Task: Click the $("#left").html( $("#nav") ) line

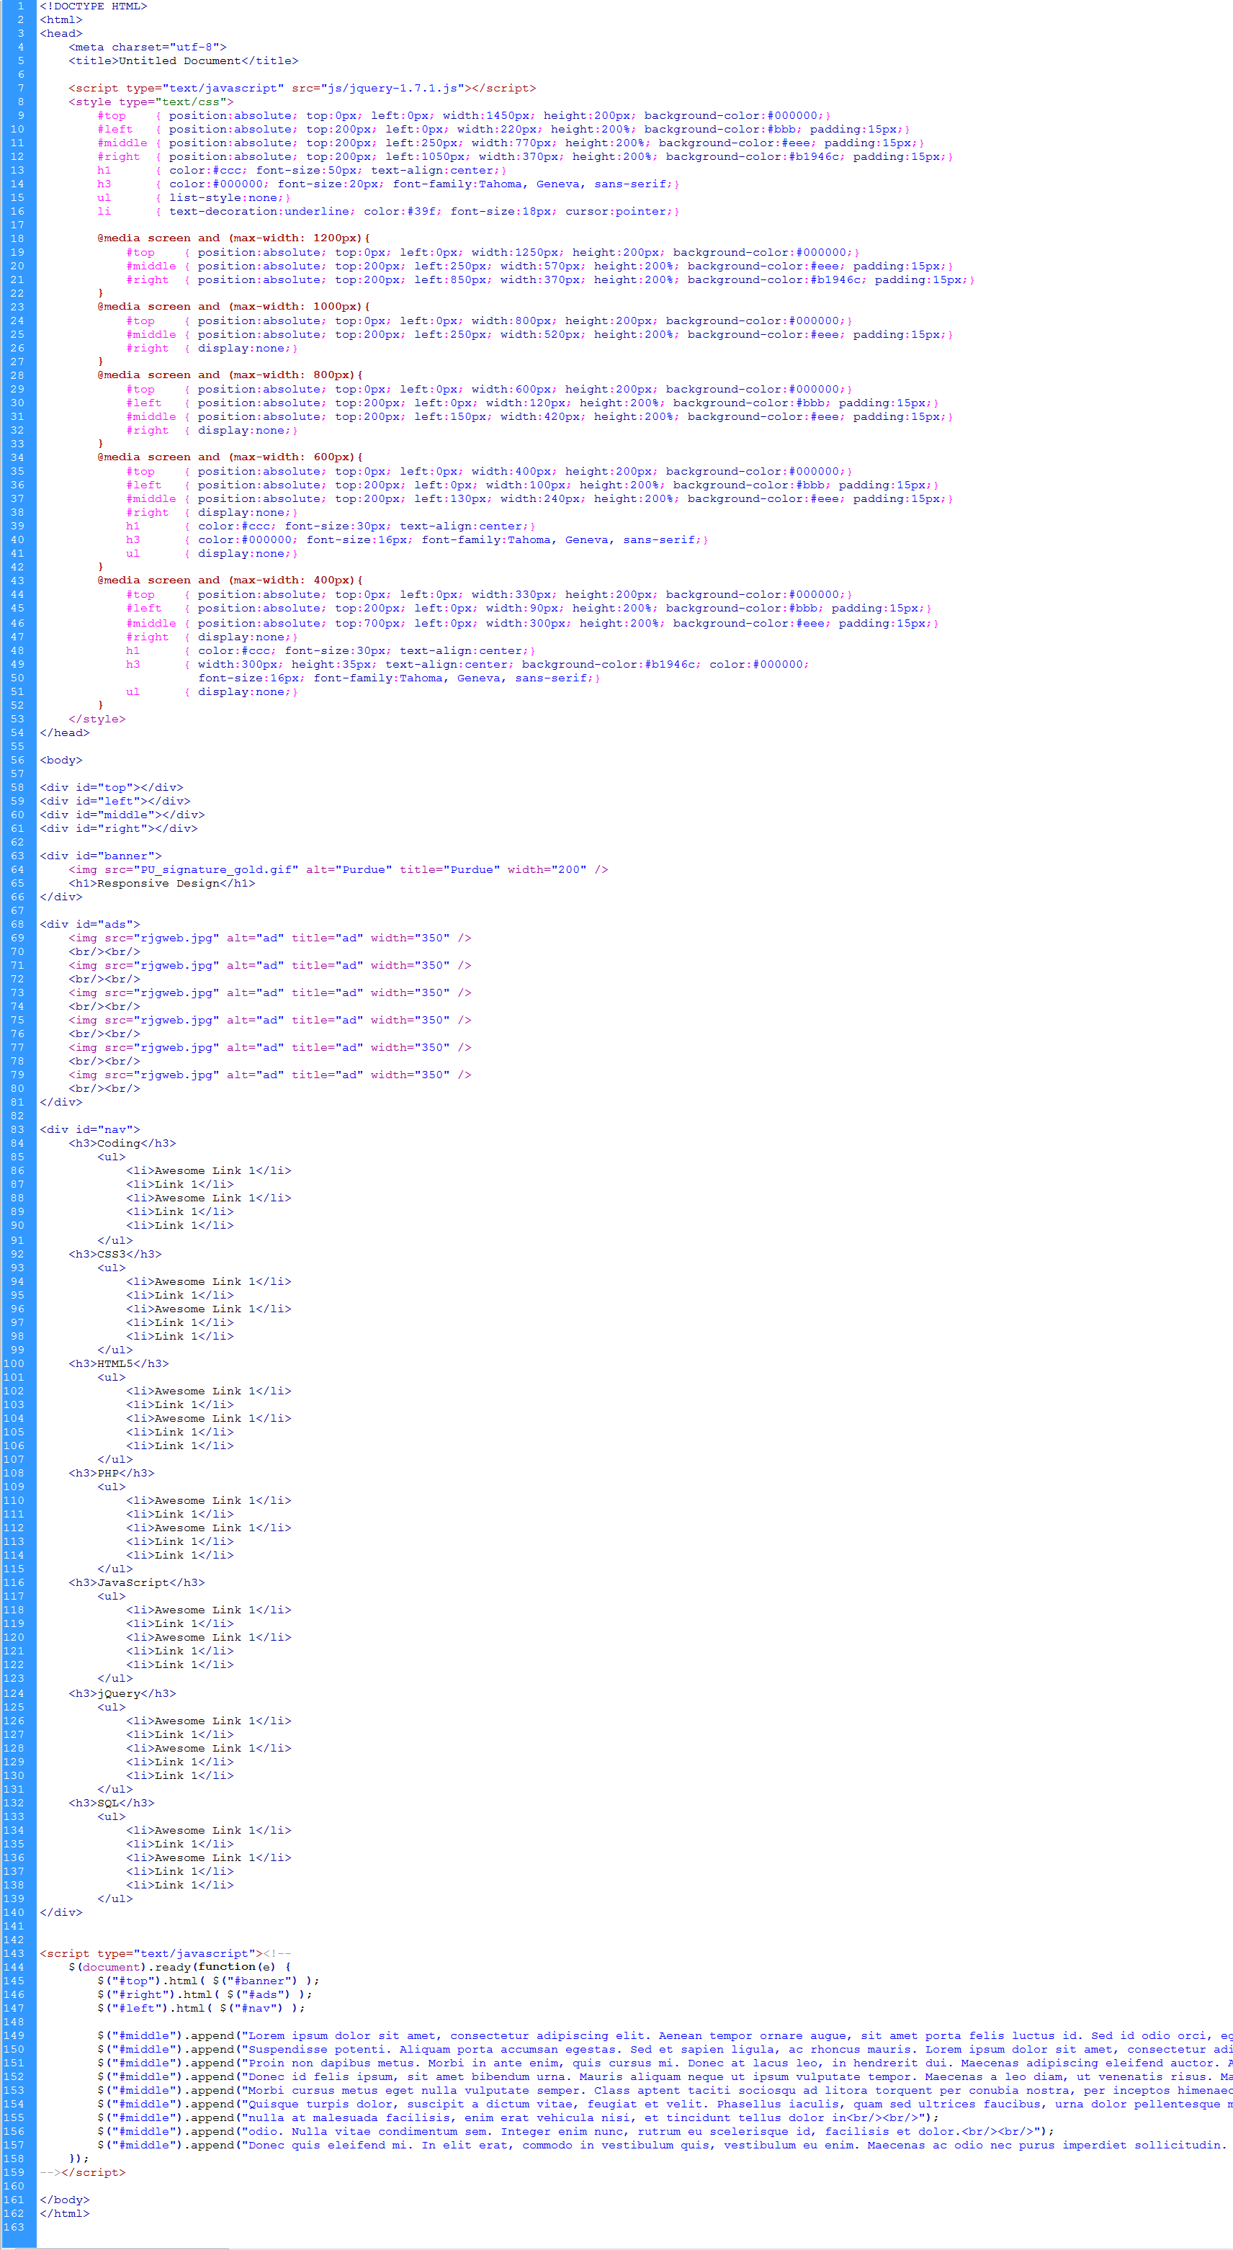Action: pos(202,2008)
